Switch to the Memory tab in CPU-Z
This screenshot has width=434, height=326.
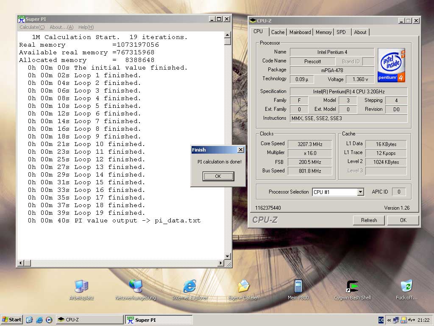(x=323, y=32)
